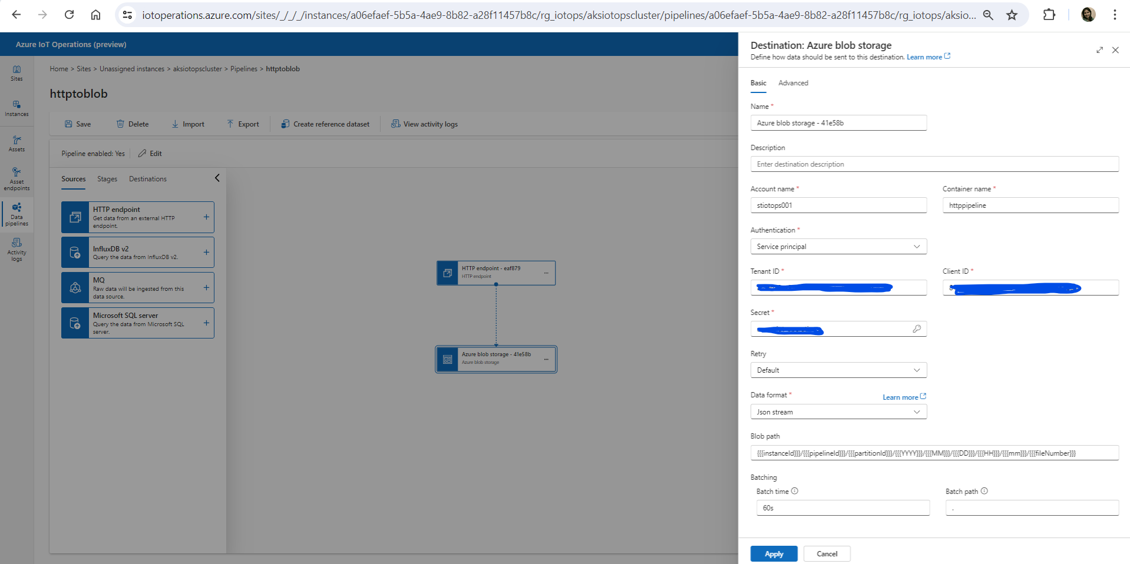This screenshot has height=564, width=1130.
Task: Edit the Blob path field
Action: coord(934,453)
